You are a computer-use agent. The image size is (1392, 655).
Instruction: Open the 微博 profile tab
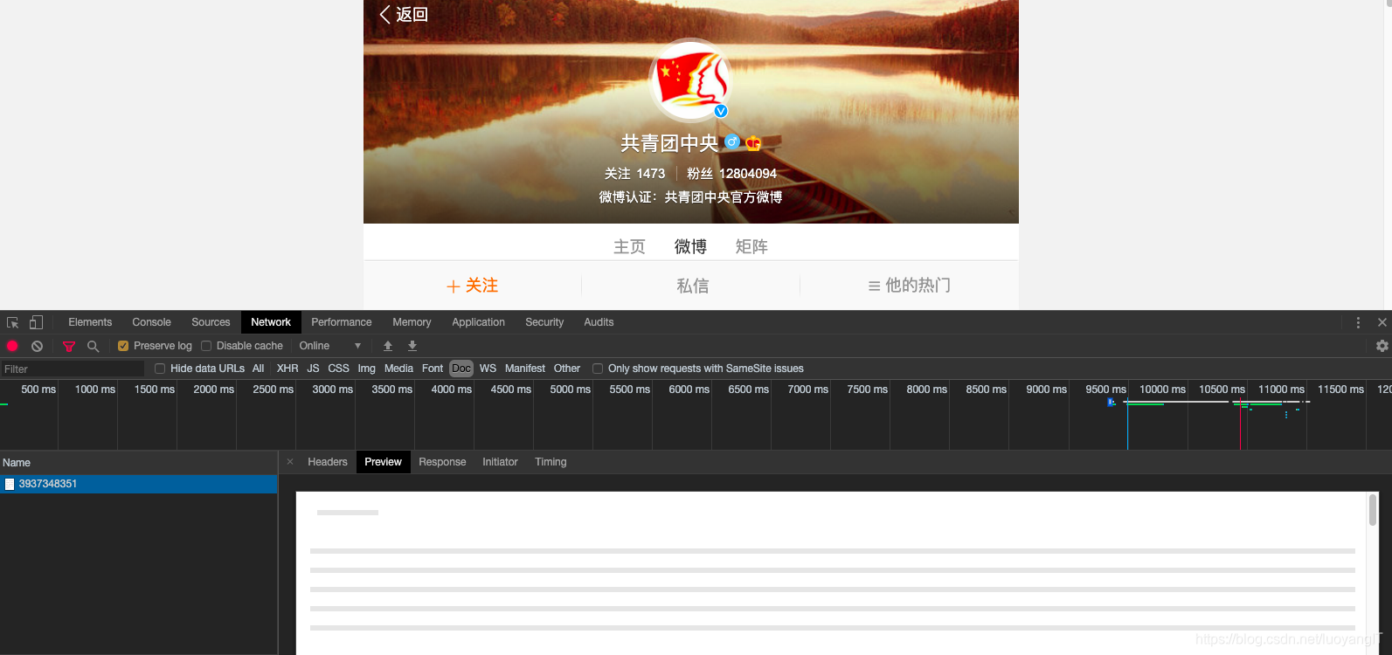coord(690,246)
